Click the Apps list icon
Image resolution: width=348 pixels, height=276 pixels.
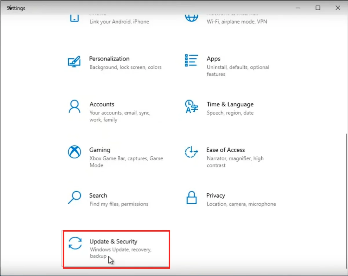point(191,60)
